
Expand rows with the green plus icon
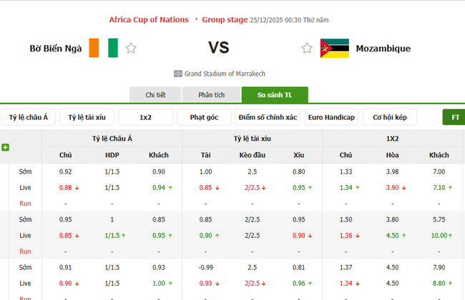(x=6, y=147)
